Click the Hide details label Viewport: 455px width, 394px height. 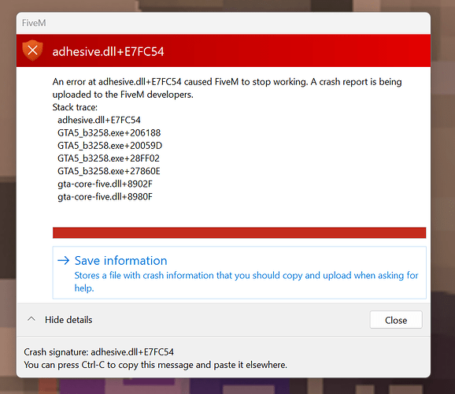coord(68,320)
